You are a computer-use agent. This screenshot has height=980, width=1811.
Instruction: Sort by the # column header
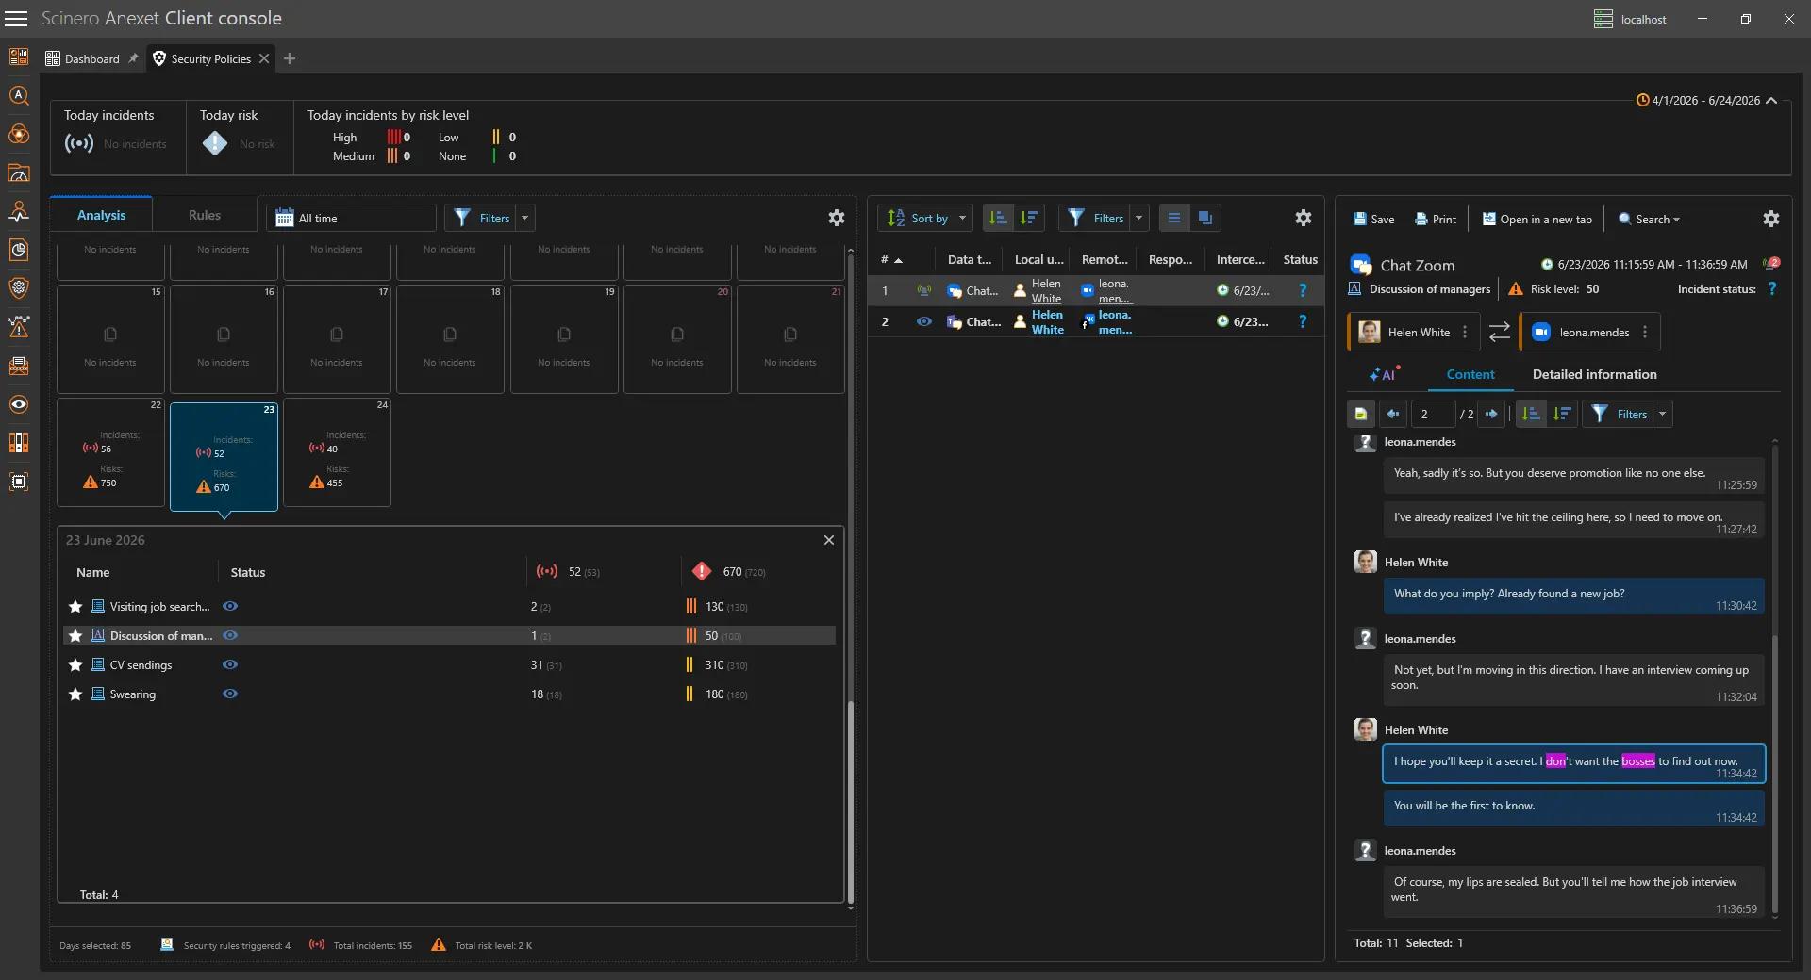(x=890, y=260)
